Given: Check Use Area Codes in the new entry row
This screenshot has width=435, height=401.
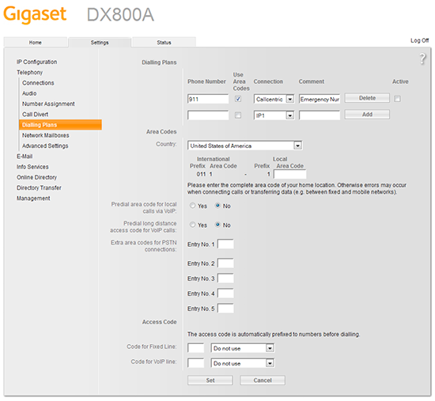Looking at the screenshot, I should pyautogui.click(x=238, y=115).
